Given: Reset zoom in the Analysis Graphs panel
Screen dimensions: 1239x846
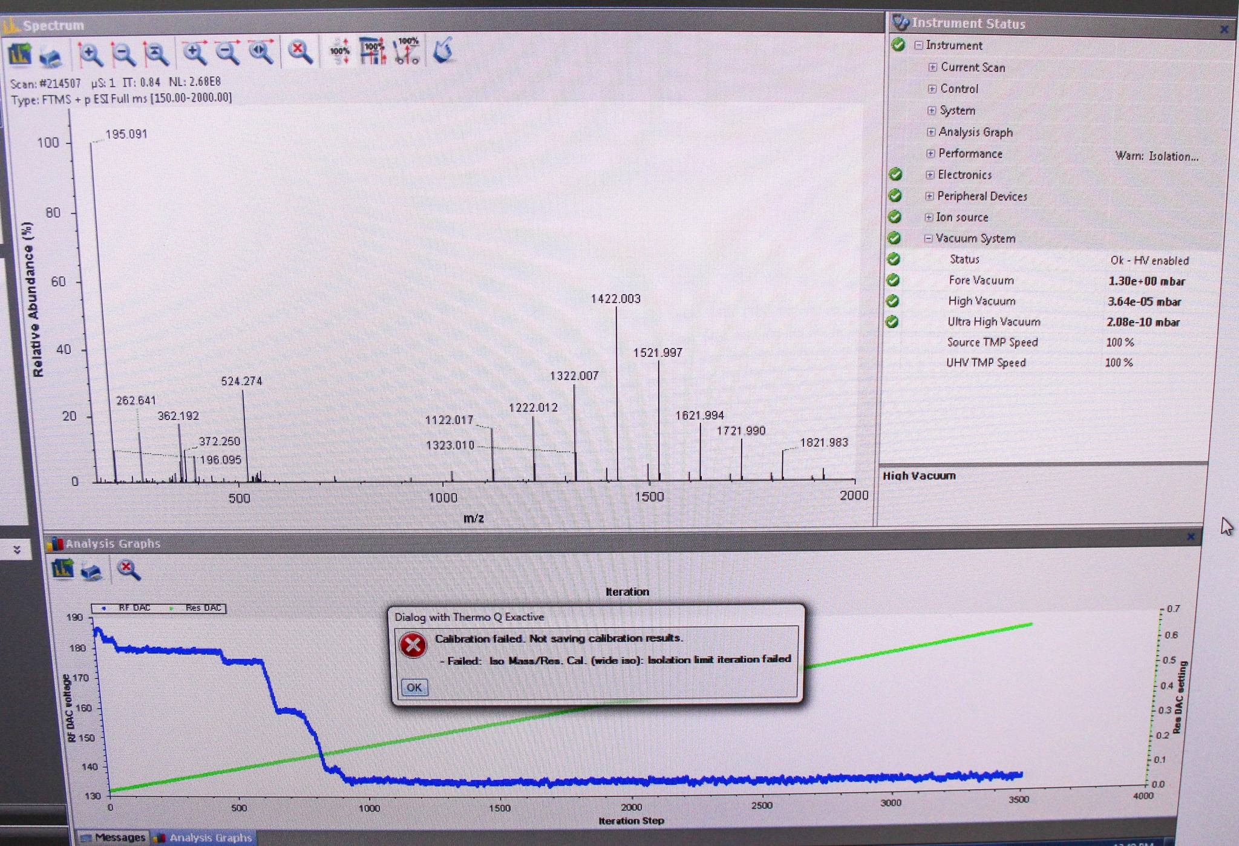Looking at the screenshot, I should coord(128,570).
